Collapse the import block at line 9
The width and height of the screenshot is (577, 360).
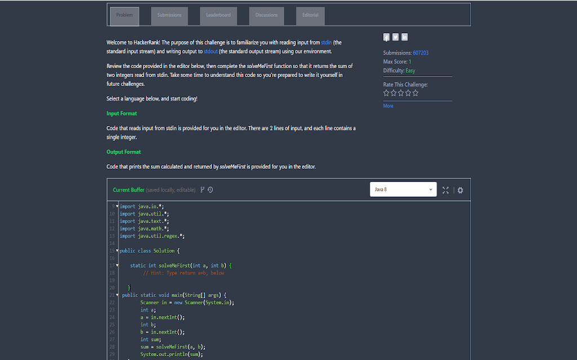coord(117,206)
